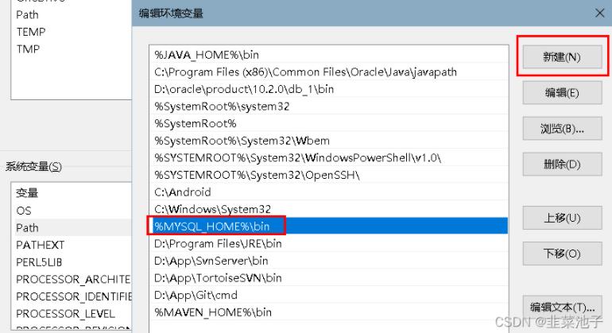Click the 编辑(E) button
Screen dimensions: 612x333
pos(561,93)
